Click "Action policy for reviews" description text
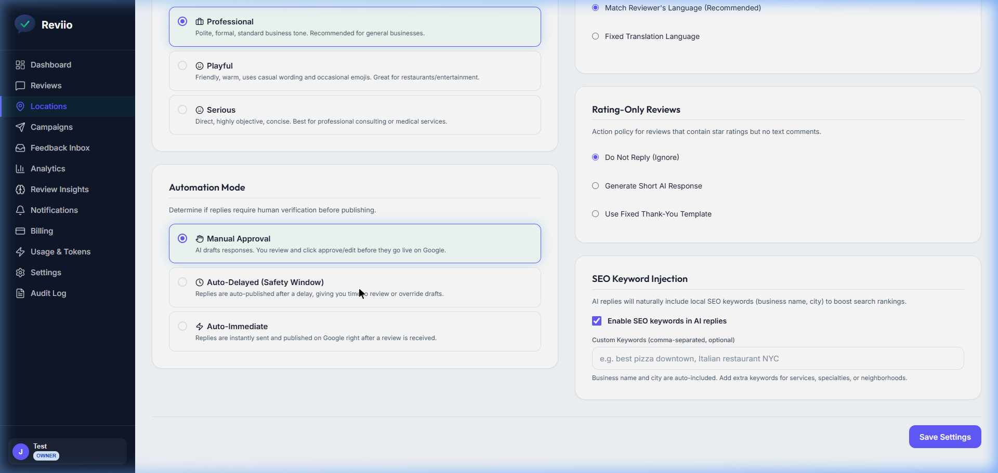The image size is (998, 473). point(706,132)
